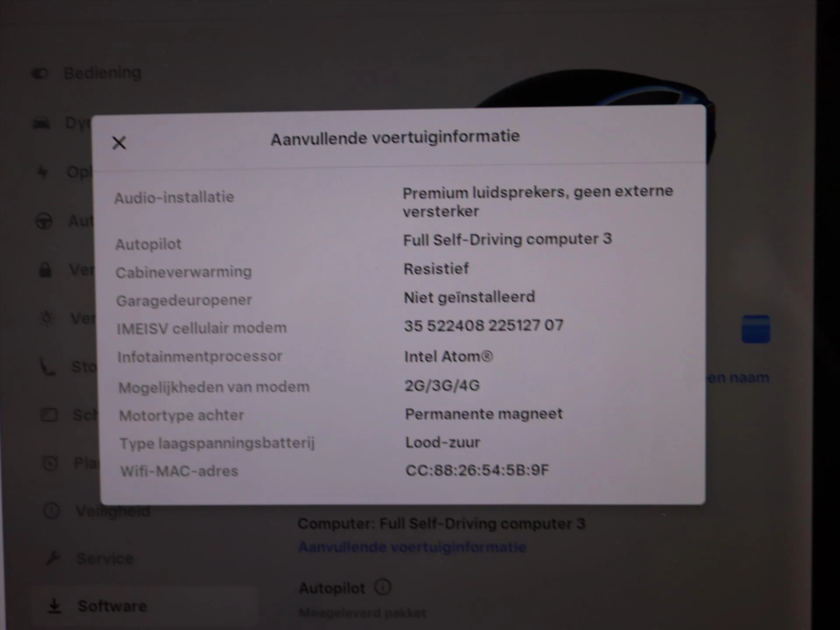Open the Service menu item

(x=105, y=559)
